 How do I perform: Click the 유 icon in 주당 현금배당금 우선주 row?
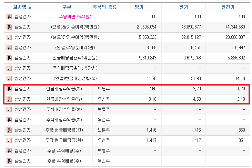click(9, 140)
